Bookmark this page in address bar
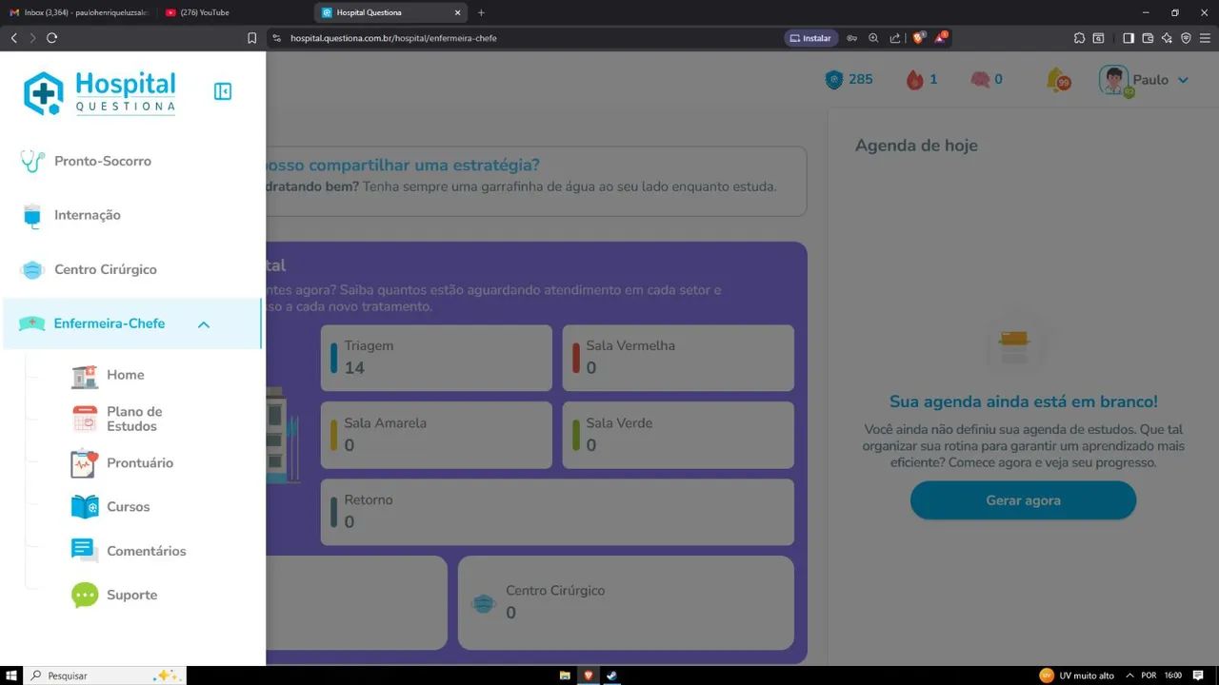The image size is (1219, 685). pos(251,38)
